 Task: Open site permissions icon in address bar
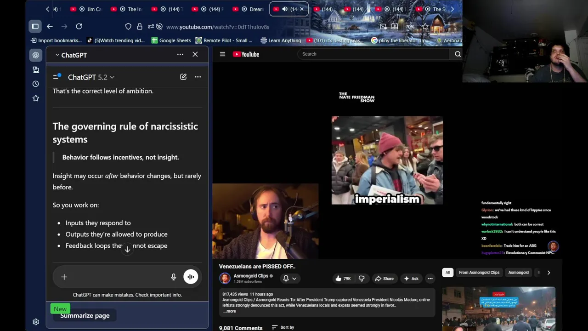(x=151, y=27)
